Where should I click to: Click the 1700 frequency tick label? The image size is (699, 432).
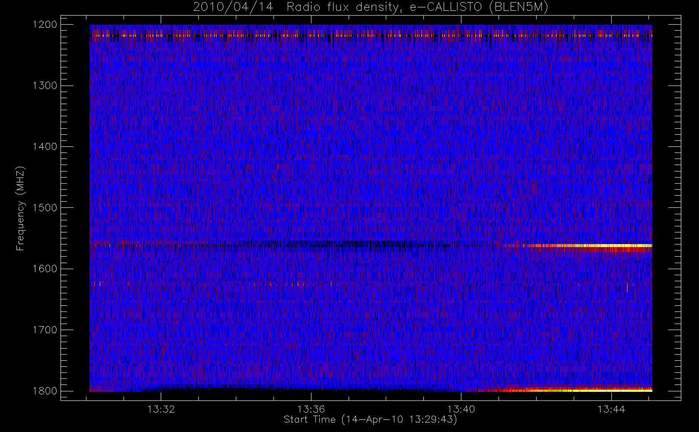(x=45, y=330)
